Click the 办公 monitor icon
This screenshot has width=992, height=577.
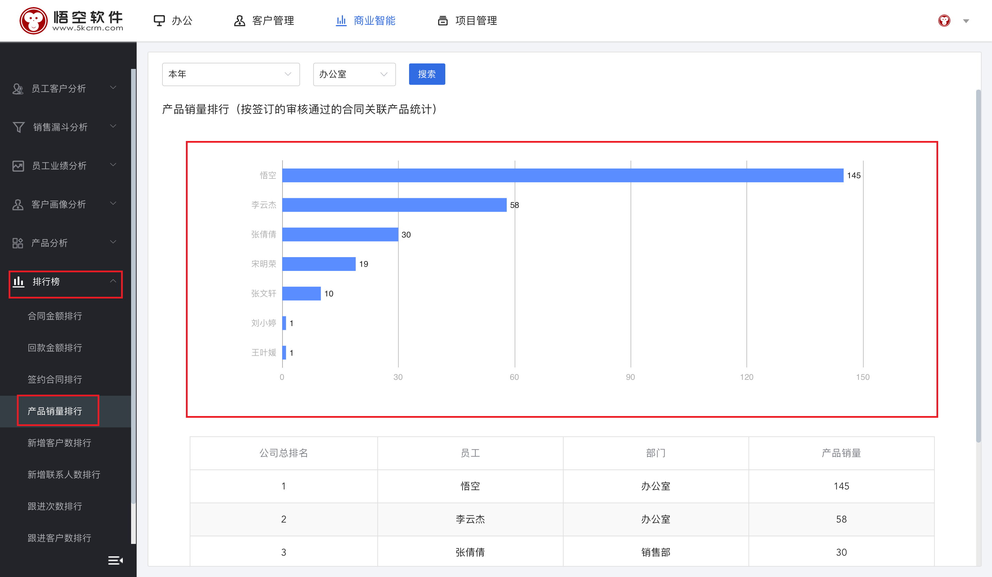click(x=159, y=20)
